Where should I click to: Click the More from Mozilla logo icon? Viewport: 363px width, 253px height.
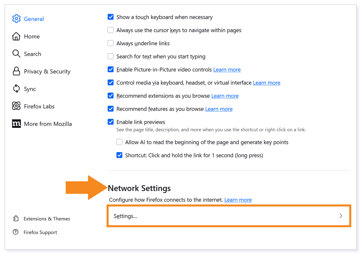pyautogui.click(x=16, y=123)
